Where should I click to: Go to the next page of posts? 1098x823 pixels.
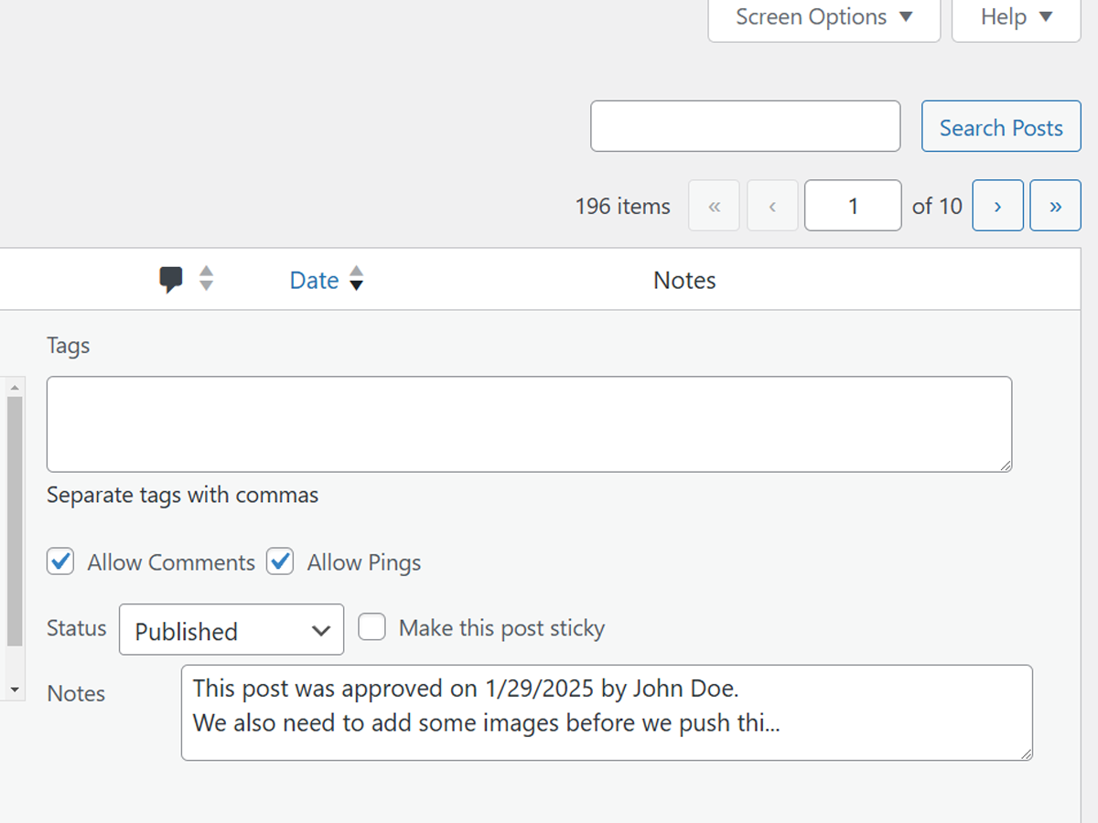pos(997,206)
